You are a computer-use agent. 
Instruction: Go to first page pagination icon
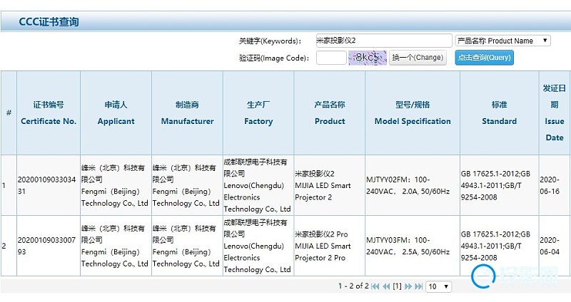click(375, 286)
